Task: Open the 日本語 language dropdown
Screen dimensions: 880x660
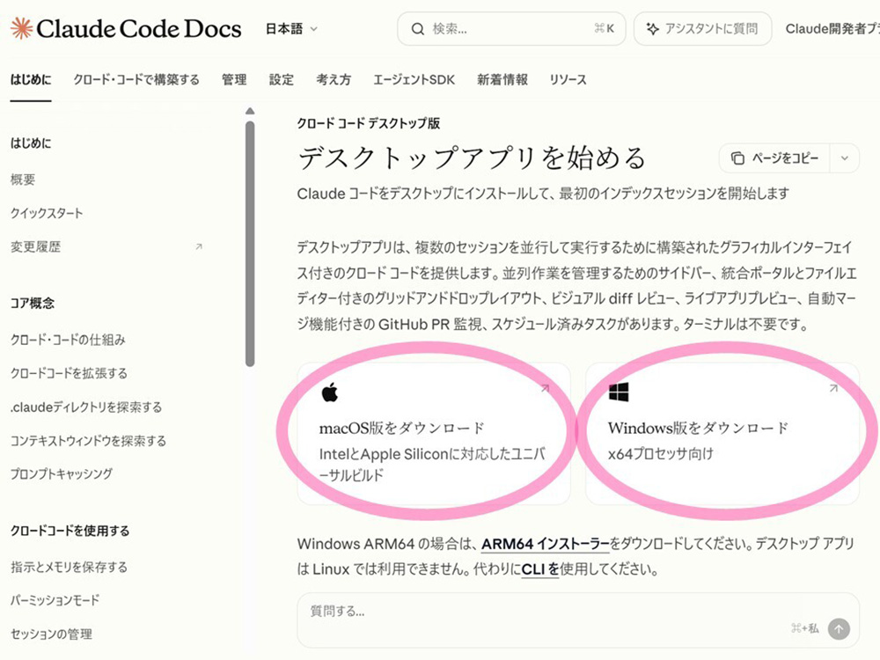Action: click(x=291, y=29)
